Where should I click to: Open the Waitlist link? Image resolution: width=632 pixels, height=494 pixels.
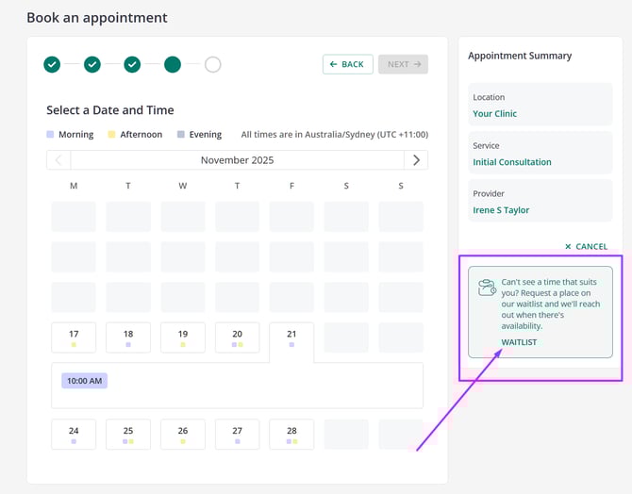pyautogui.click(x=519, y=342)
